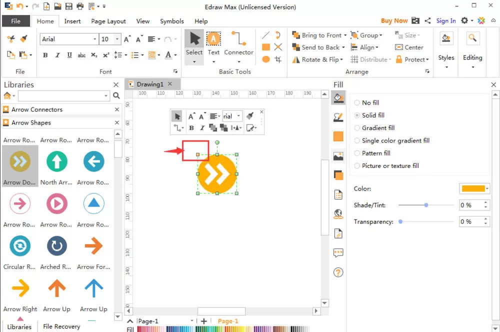Click the library search input field
Image resolution: width=500 pixels, height=332 pixels.
(x=64, y=95)
